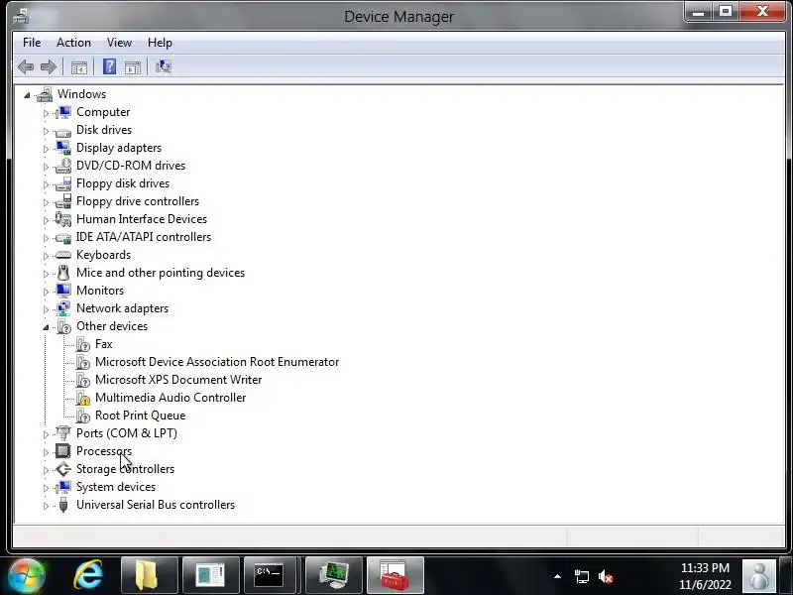
Task: Select the Storage controllers label
Action: pos(125,469)
